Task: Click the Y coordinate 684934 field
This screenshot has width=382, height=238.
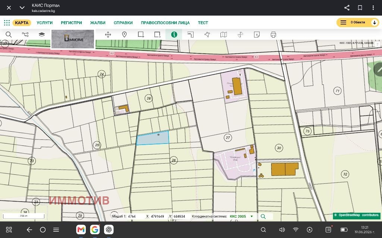Action: [179, 216]
